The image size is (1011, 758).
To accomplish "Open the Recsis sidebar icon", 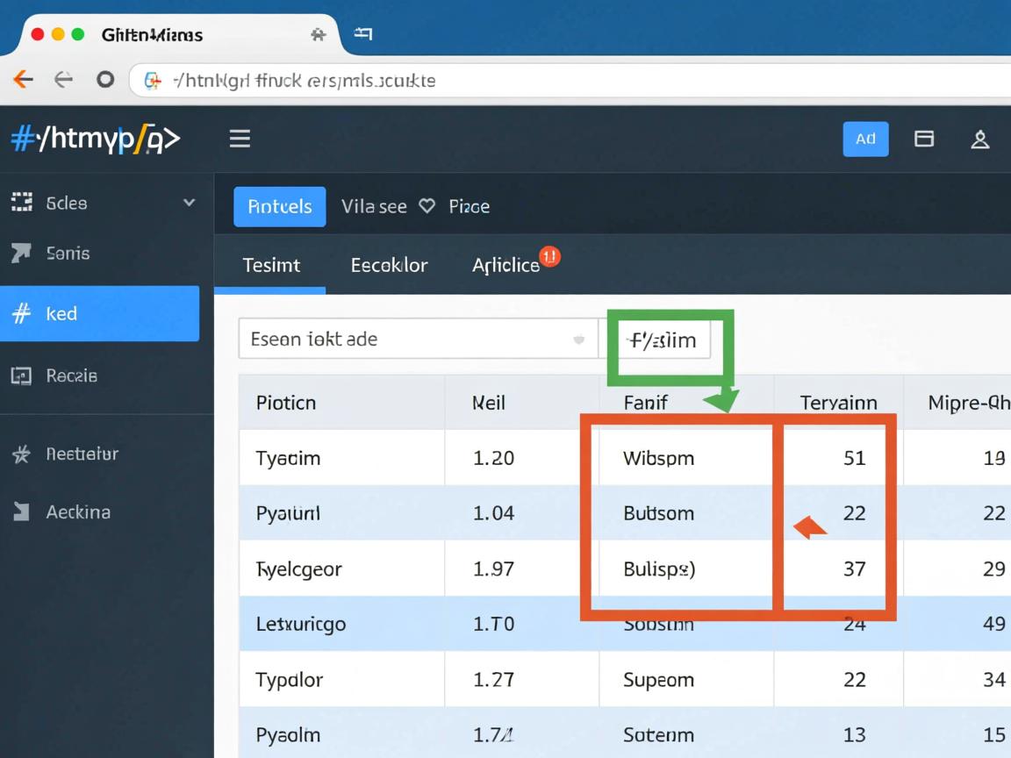I will 21,375.
